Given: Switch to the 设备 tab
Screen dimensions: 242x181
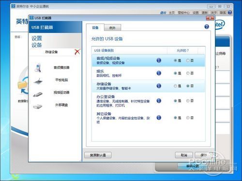Looking at the screenshot, I should [x=95, y=28].
